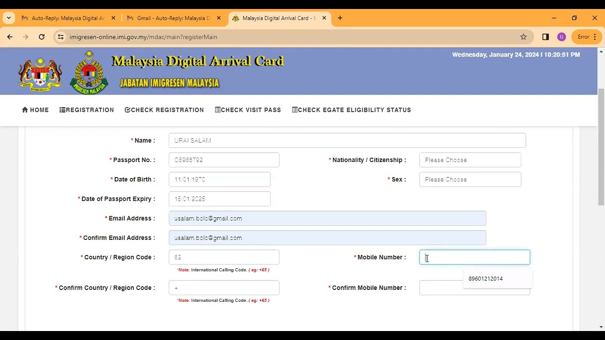Click the Imigresen Malaysia crest logo
Viewport: 605px width, 340px height.
tap(89, 72)
